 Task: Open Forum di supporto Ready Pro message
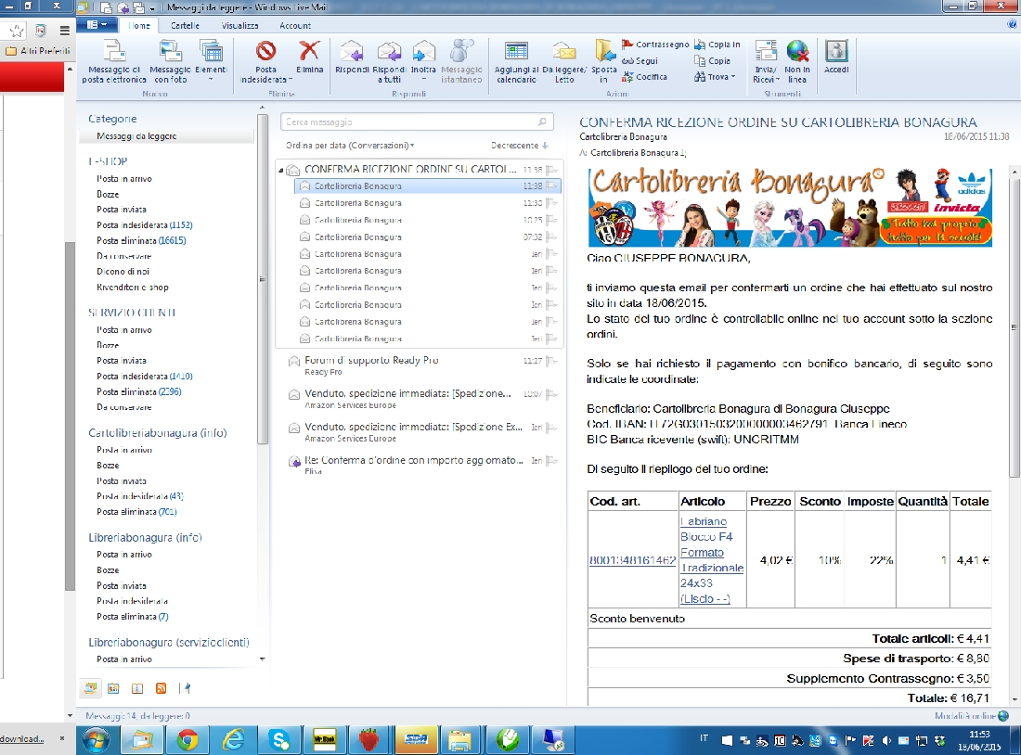point(419,365)
